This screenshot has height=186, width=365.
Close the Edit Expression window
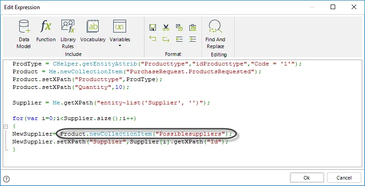point(354,7)
